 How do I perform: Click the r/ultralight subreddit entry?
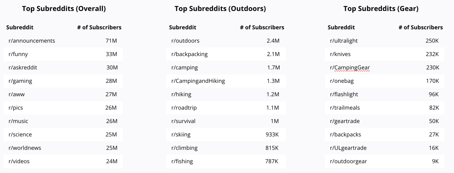[x=344, y=41]
